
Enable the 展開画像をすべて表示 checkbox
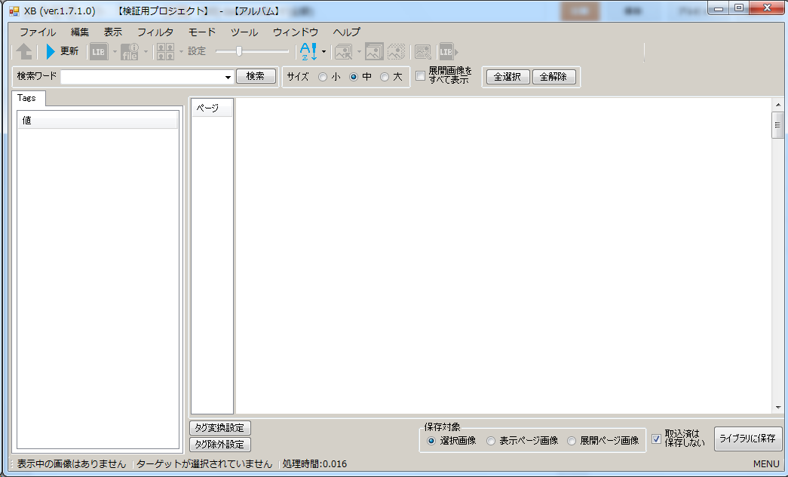click(x=421, y=76)
